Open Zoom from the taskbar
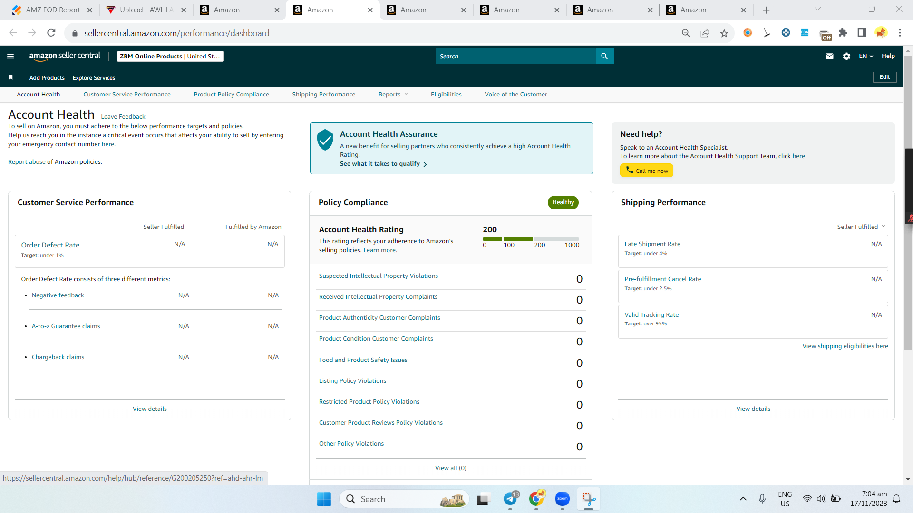The width and height of the screenshot is (913, 513). coord(562,499)
